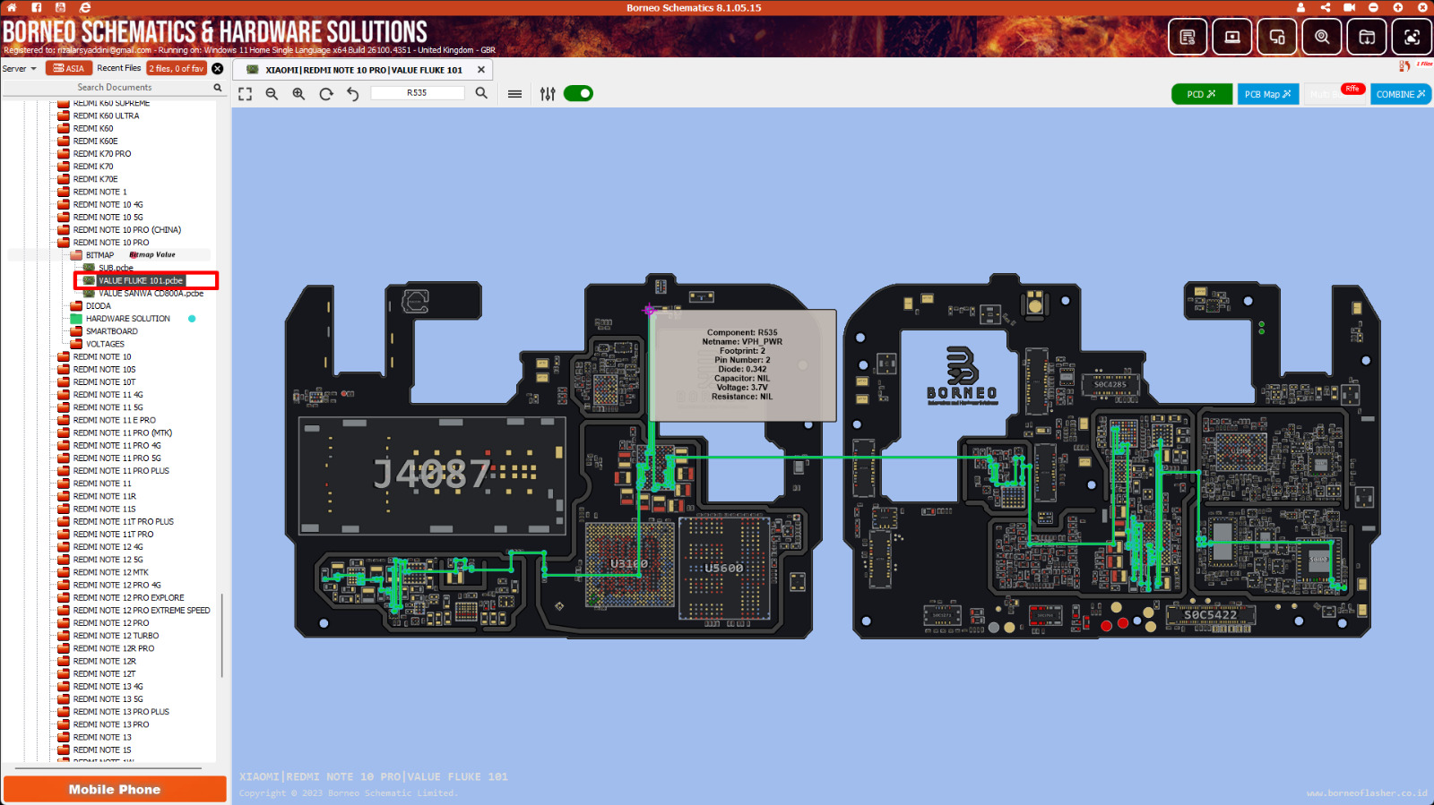The height and width of the screenshot is (805, 1434).
Task: Open the YouTube channel icon
Action: pos(61,7)
